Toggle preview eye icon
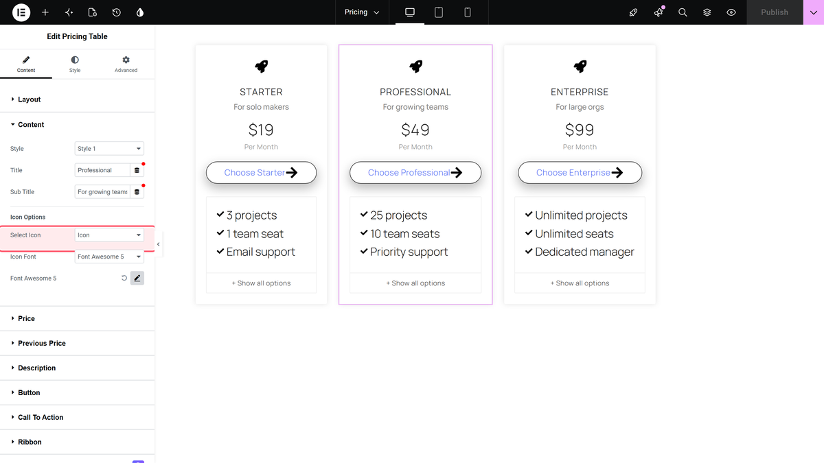This screenshot has height=463, width=824. point(731,12)
